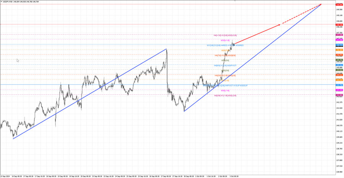Click the 30 Sep 08:30 time axis label
Screen dimensions: 344x178
pos(189,176)
